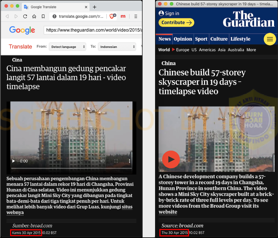This screenshot has height=238, width=278.
Task: Select World in Guardian subnav
Action: pyautogui.click(x=164, y=50)
